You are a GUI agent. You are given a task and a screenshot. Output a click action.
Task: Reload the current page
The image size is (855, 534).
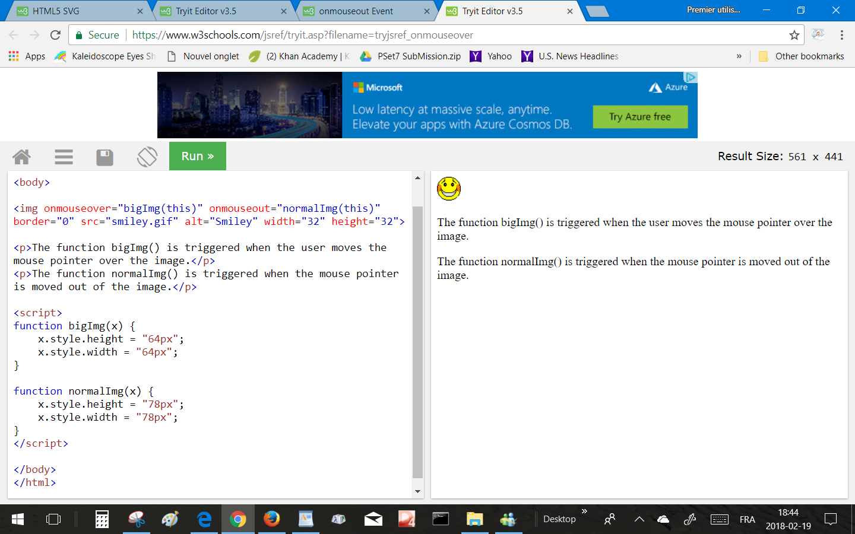pyautogui.click(x=55, y=35)
